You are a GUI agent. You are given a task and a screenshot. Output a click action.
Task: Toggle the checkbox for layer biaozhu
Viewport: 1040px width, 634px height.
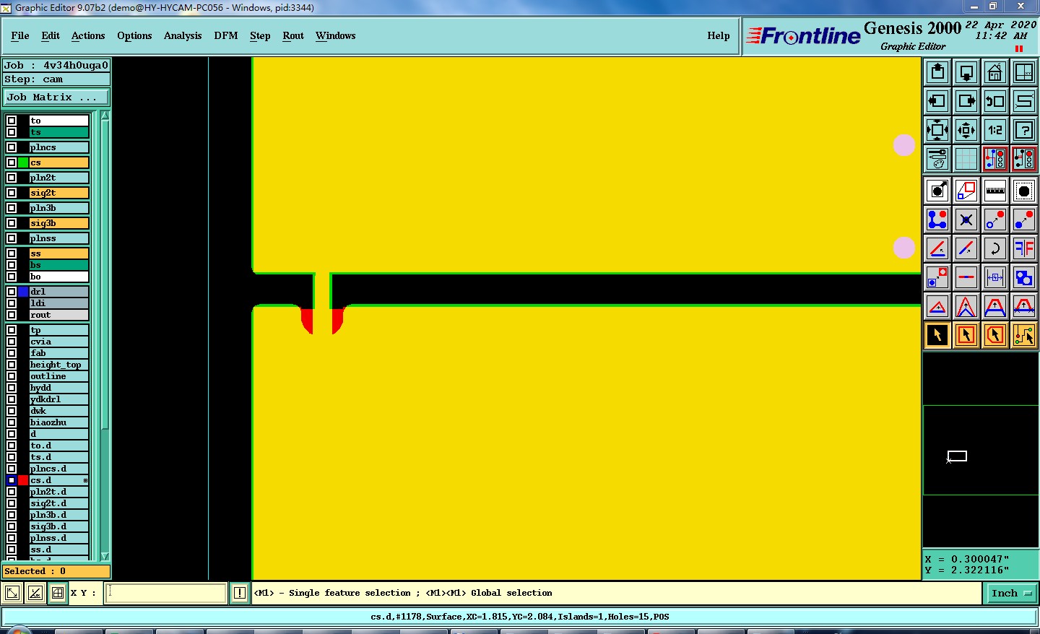pos(12,422)
